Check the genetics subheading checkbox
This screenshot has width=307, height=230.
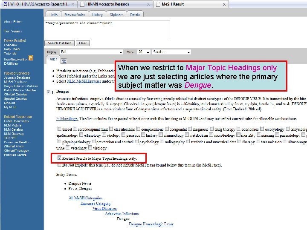pos(123,135)
